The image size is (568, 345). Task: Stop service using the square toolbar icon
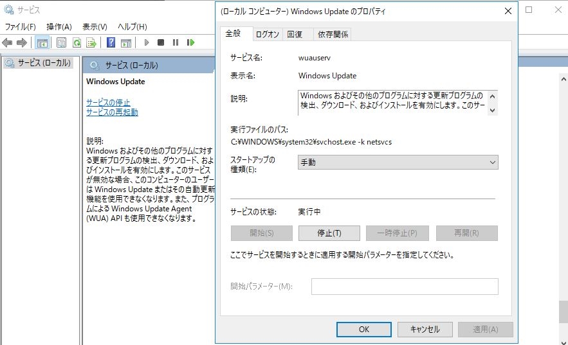click(x=161, y=42)
